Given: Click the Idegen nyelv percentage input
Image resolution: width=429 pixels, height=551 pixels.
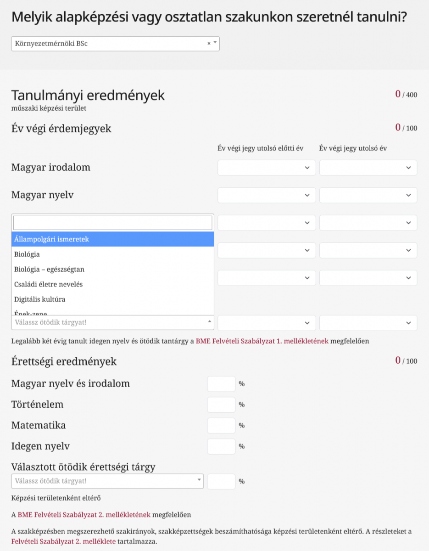Looking at the screenshot, I should [221, 446].
